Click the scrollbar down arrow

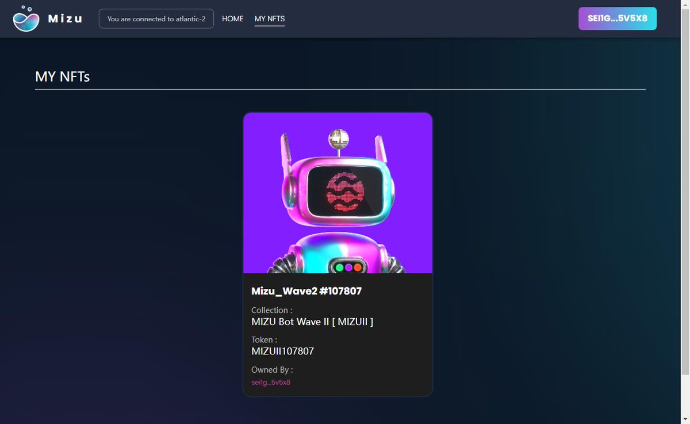point(685,419)
